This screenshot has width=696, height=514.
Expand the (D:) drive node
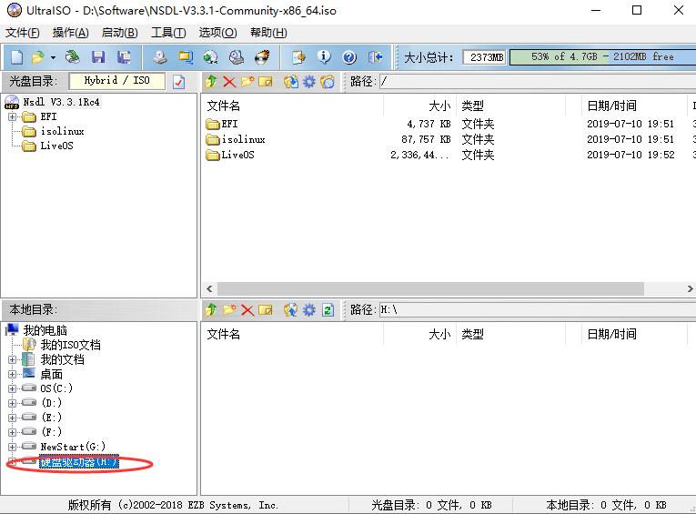tap(12, 403)
